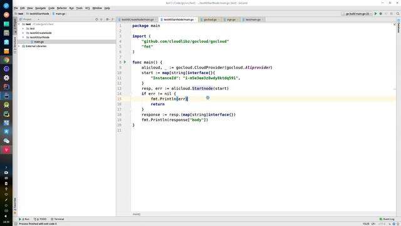Viewport: 401px width, 226px height.
Task: Open the Refactor menu
Action: [x=61, y=8]
